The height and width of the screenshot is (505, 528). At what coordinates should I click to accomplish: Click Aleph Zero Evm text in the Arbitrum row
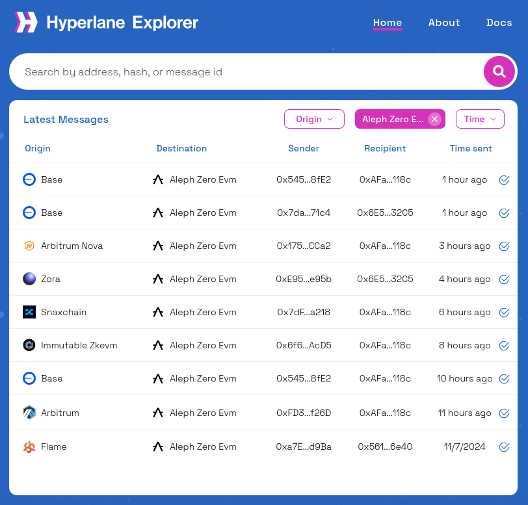(203, 413)
